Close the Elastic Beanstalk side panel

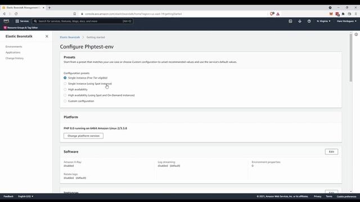coord(47,36)
